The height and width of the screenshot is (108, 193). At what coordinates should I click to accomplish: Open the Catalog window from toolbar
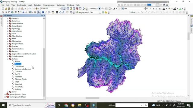(71, 9)
